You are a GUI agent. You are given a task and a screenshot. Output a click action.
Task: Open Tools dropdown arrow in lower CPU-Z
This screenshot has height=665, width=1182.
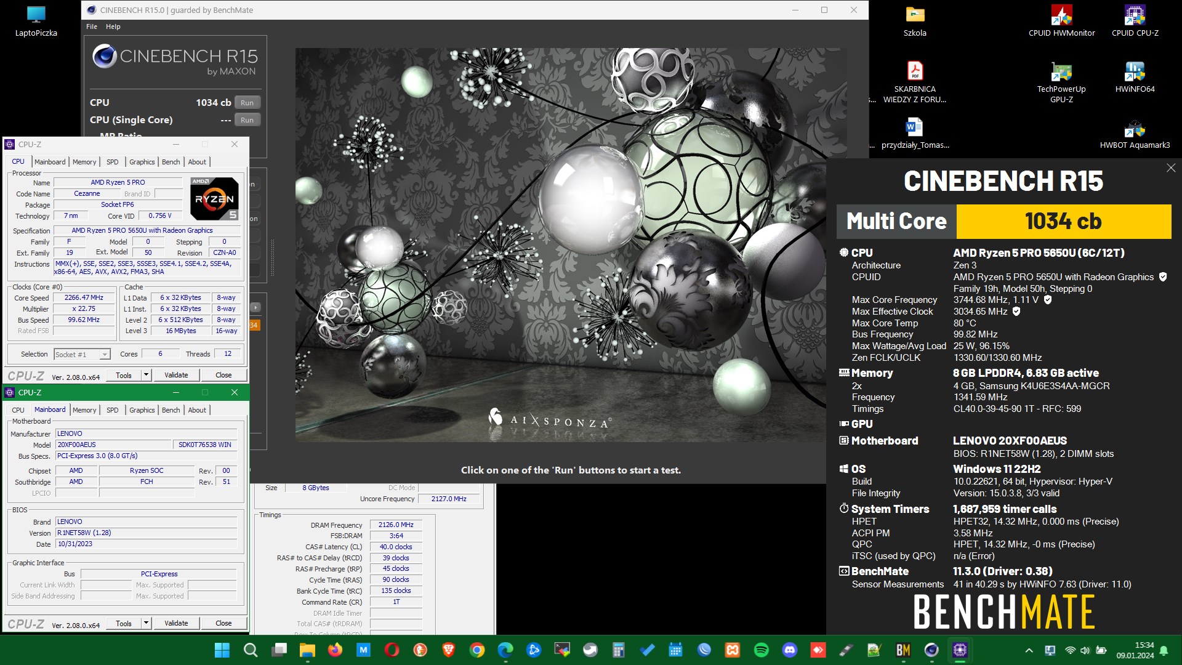[146, 623]
